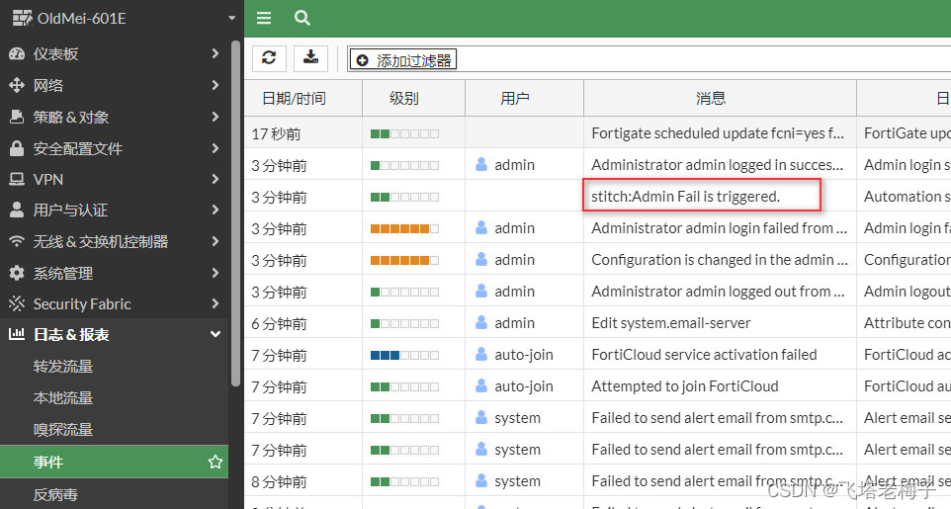The image size is (951, 509).
Task: Click the blue level bar of FortiCloud activation row
Action: click(x=404, y=355)
